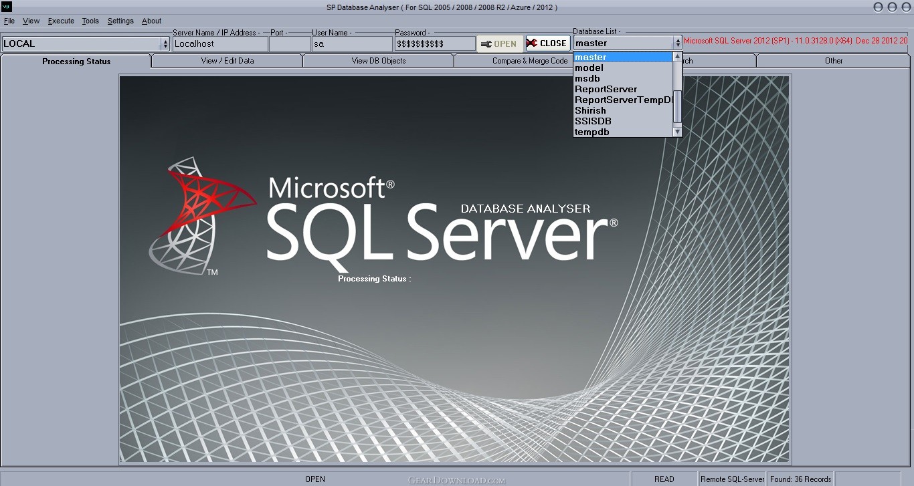Open the View menu
Viewport: 914px width, 486px height.
pyautogui.click(x=31, y=21)
